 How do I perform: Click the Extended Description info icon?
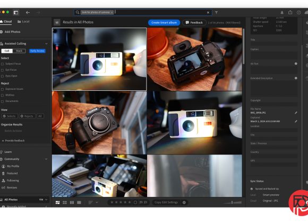296,78
